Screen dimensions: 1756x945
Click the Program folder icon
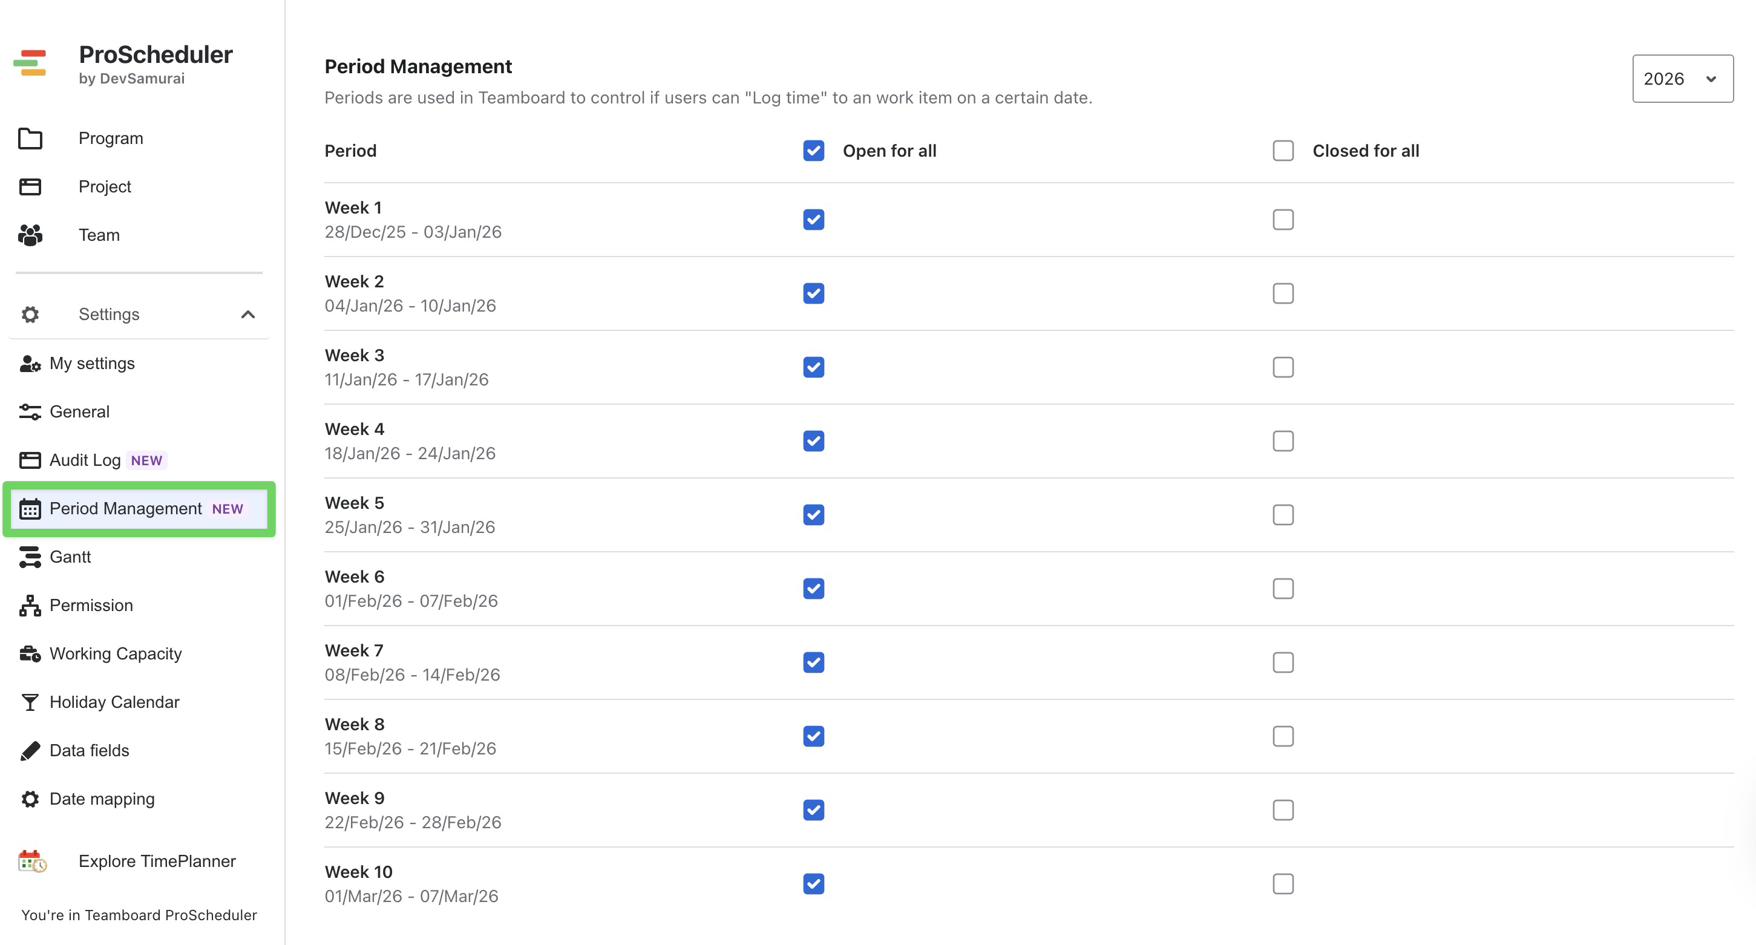[30, 139]
